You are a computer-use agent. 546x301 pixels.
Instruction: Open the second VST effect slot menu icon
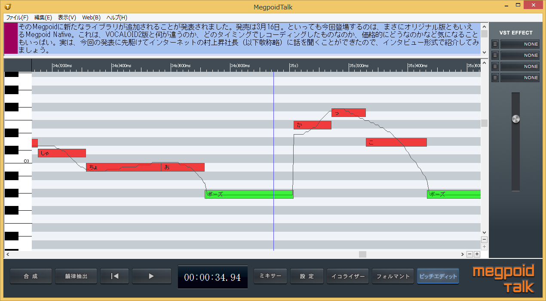pyautogui.click(x=495, y=55)
